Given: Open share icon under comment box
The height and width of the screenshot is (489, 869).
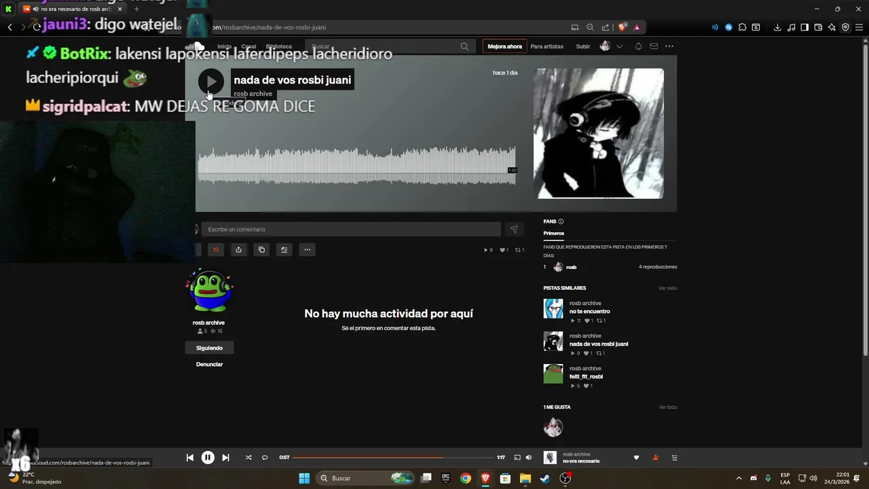Looking at the screenshot, I should pyautogui.click(x=238, y=250).
